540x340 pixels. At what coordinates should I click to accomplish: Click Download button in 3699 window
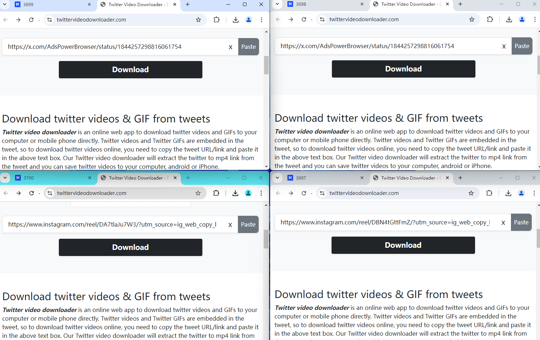coord(131,70)
